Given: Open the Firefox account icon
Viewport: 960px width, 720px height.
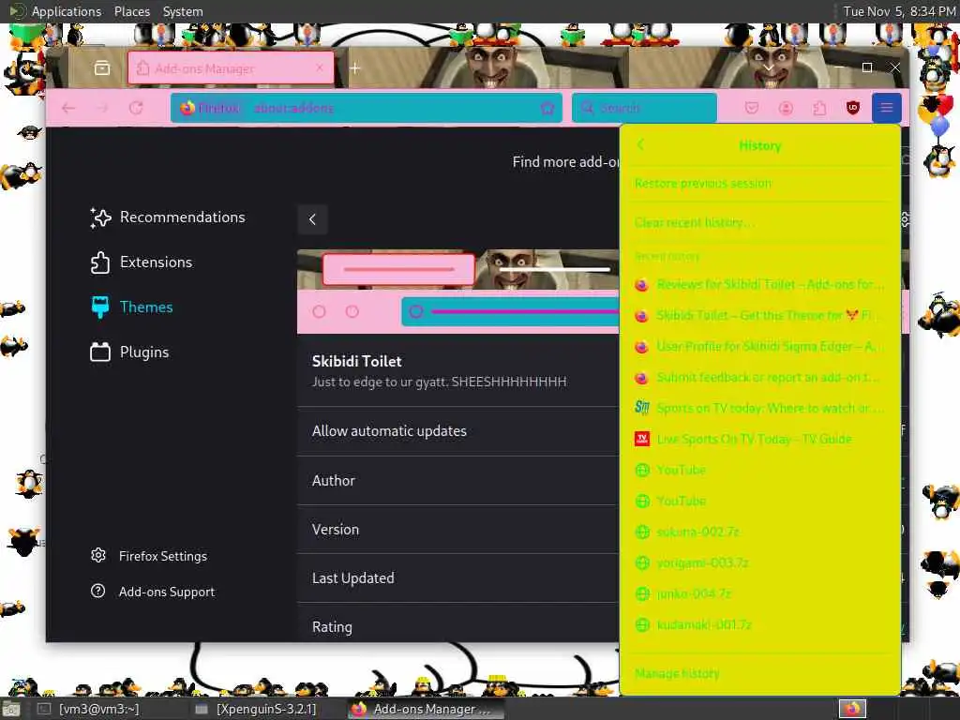Looking at the screenshot, I should click(786, 109).
